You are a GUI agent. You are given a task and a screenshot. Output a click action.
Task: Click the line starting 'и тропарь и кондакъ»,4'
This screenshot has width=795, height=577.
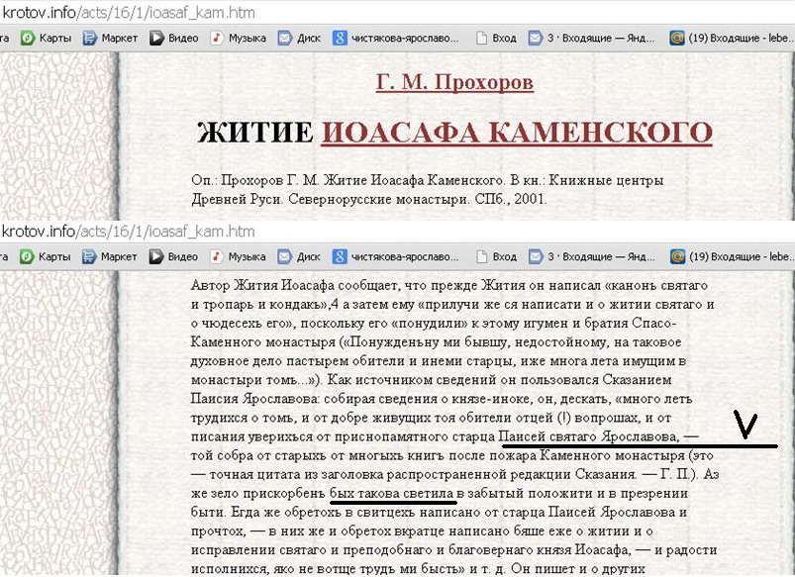452,304
